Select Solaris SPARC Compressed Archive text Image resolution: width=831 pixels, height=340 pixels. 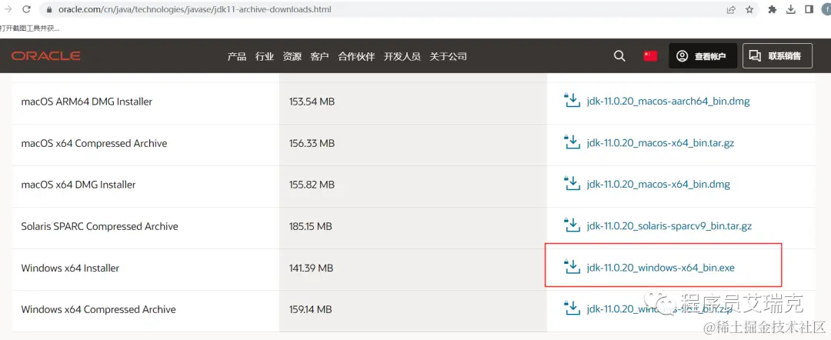[99, 226]
